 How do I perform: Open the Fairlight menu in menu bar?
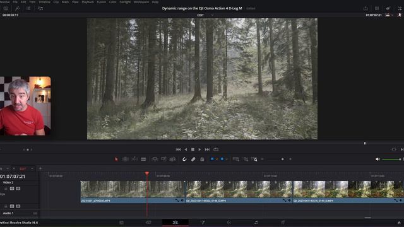pos(125,2)
